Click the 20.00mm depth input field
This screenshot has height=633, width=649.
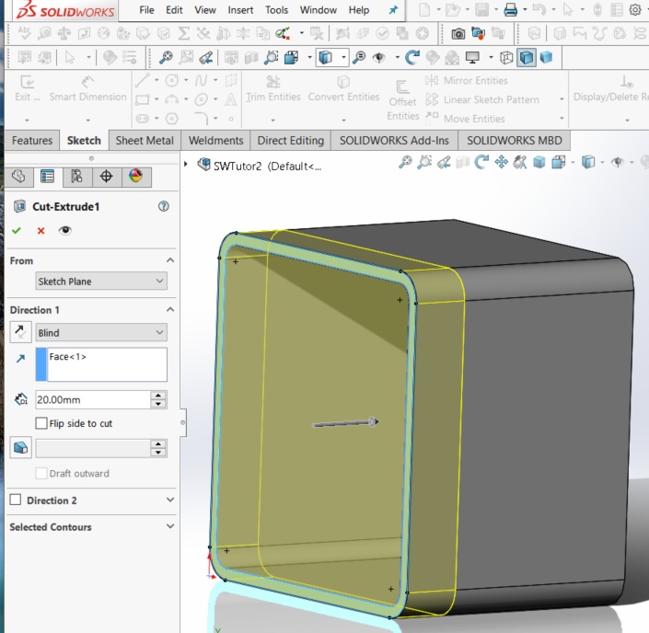[93, 399]
